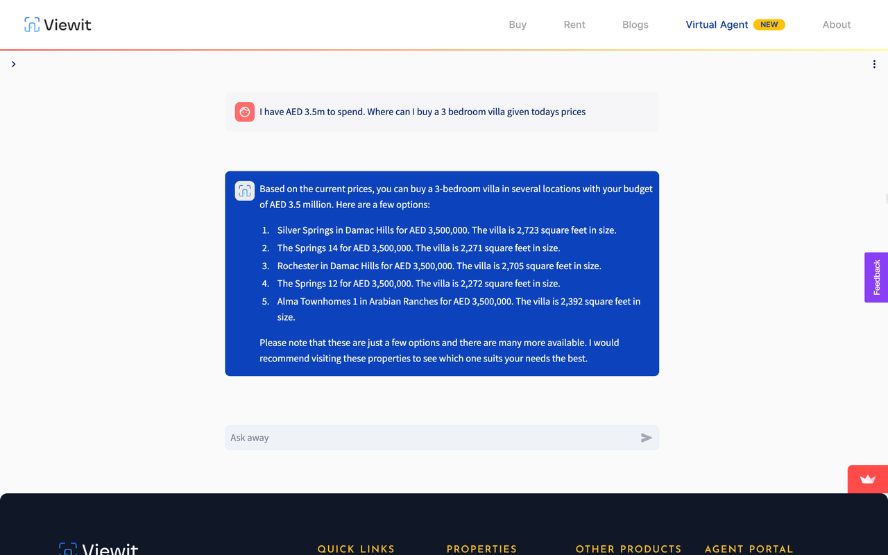
Task: Click the Agent Portal footer heading
Action: (749, 549)
